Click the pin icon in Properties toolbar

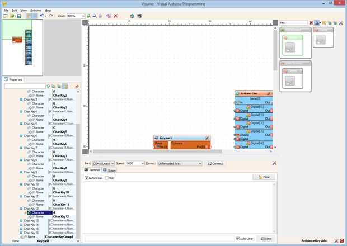click(x=77, y=87)
